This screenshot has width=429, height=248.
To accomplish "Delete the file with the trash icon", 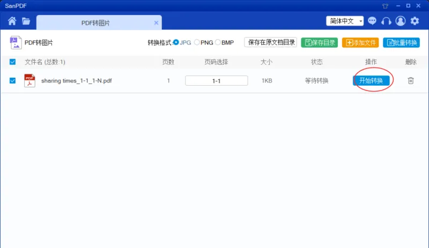I will (x=411, y=81).
